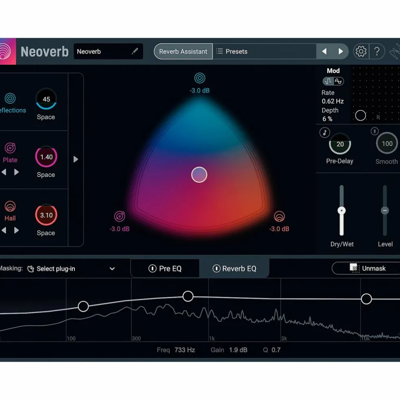Click blend pad center puck
The image size is (400, 400).
tap(199, 175)
